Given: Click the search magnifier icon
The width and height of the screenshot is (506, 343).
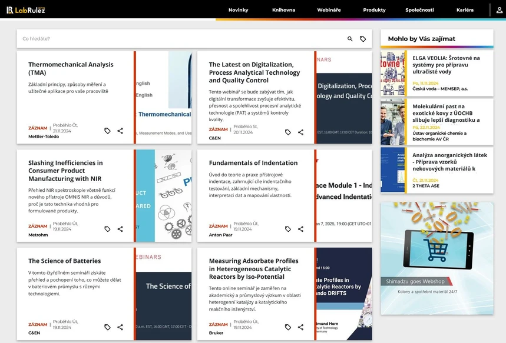Looking at the screenshot, I should point(350,39).
